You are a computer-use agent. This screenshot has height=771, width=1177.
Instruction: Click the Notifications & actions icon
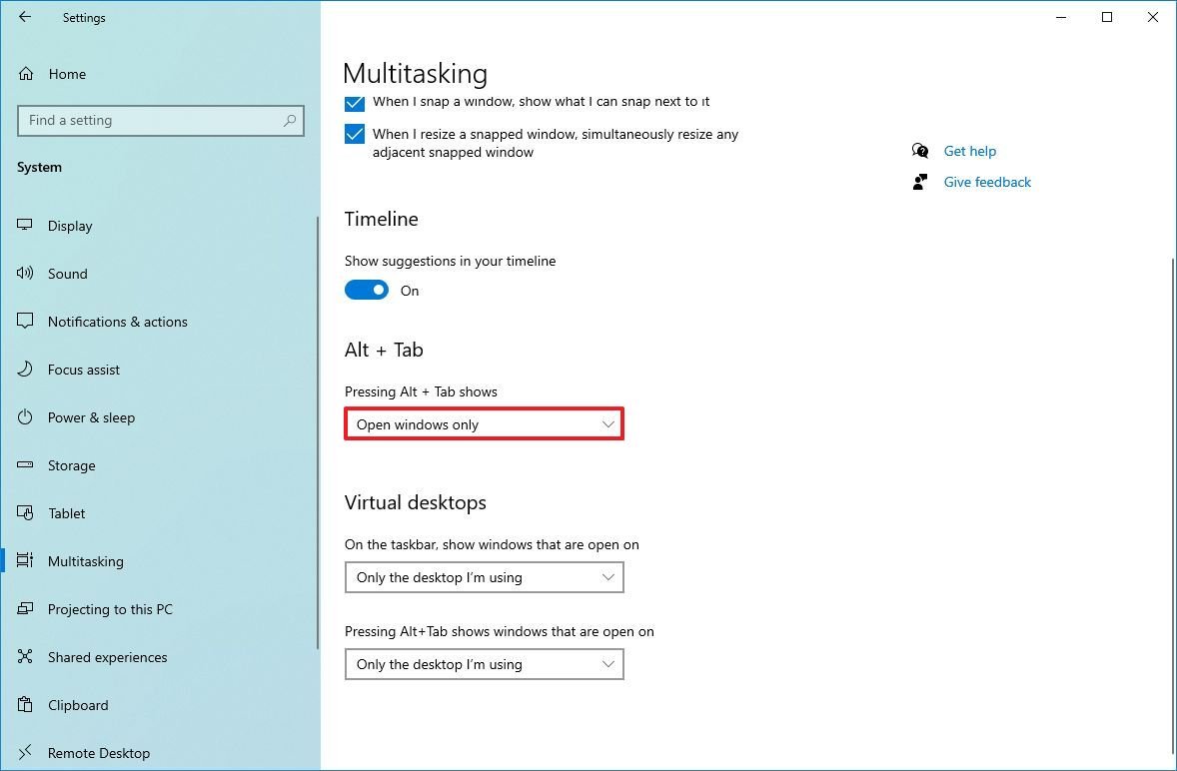coord(25,321)
